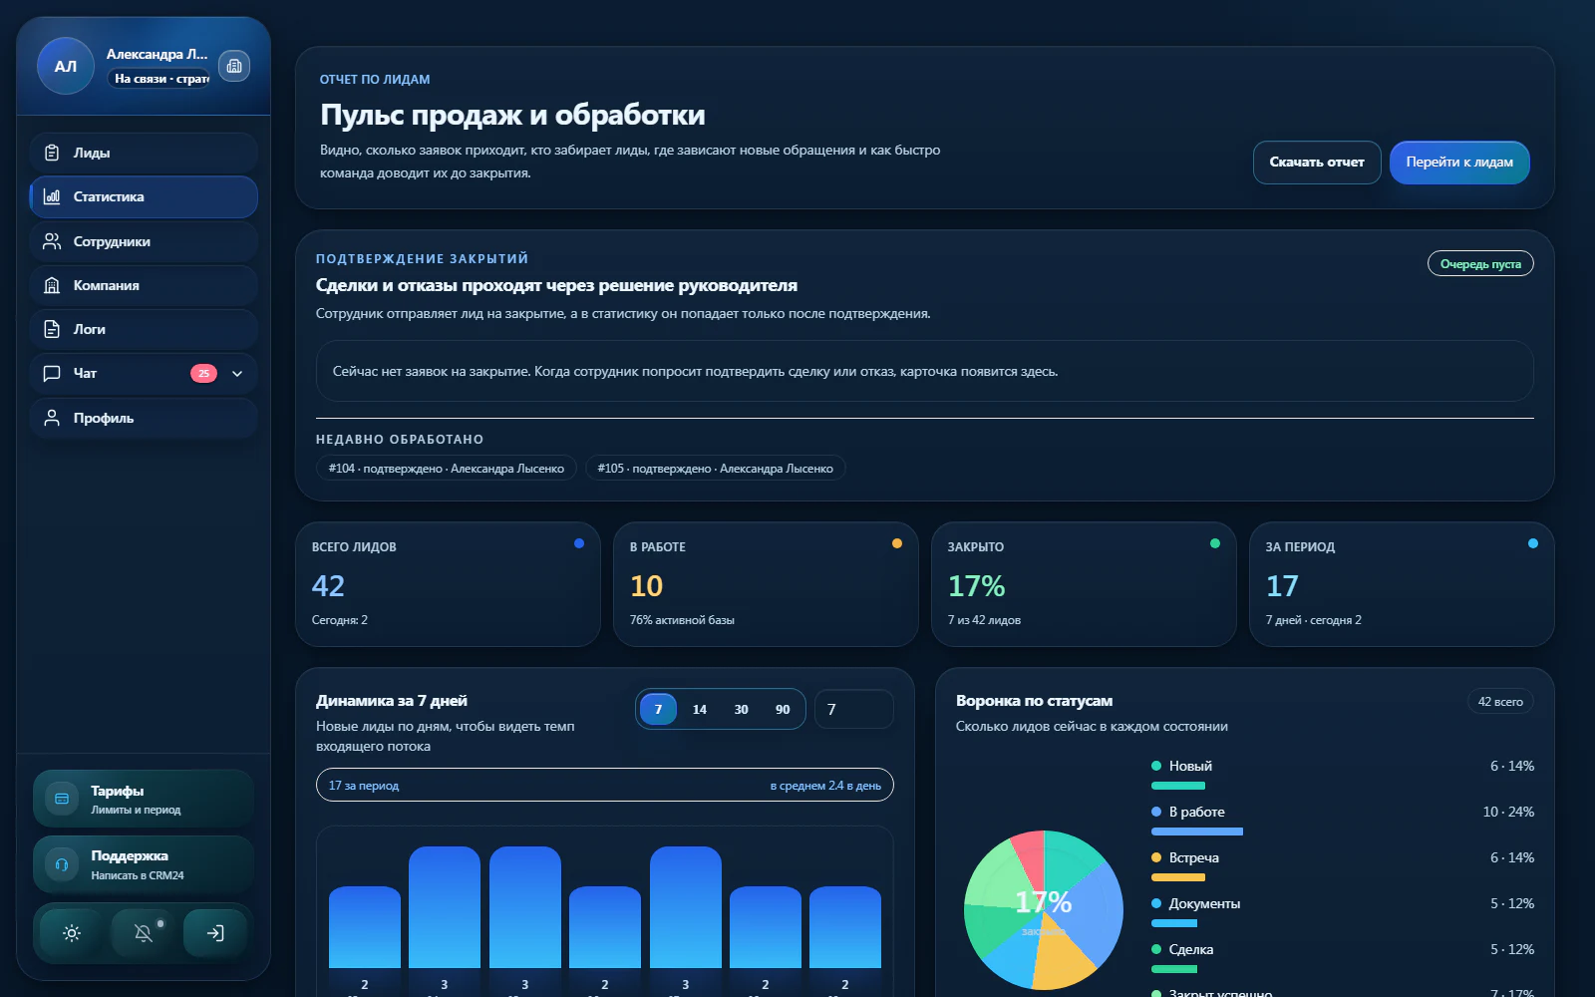Open Поддержка write to CRM24 card
The height and width of the screenshot is (997, 1595).
pos(144,864)
